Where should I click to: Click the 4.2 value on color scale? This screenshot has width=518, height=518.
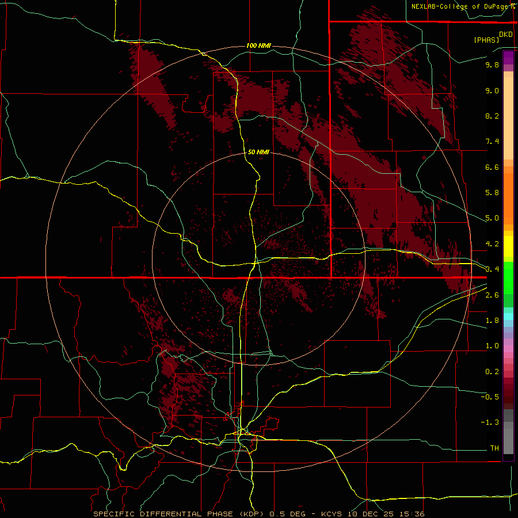(492, 244)
